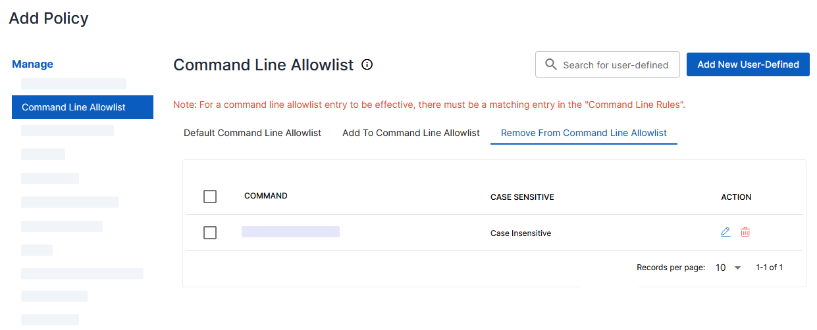Click the magnifier icon in search box
Screen dimensions: 817x330
point(551,64)
